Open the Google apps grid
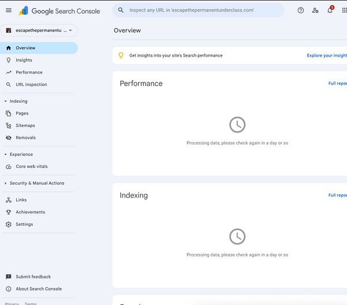Image resolution: width=347 pixels, height=305 pixels. (344, 10)
